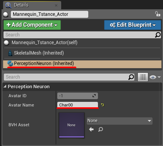163x146 pixels.
Task: Collapse the Perception Neuron category
Action: tap(5, 86)
